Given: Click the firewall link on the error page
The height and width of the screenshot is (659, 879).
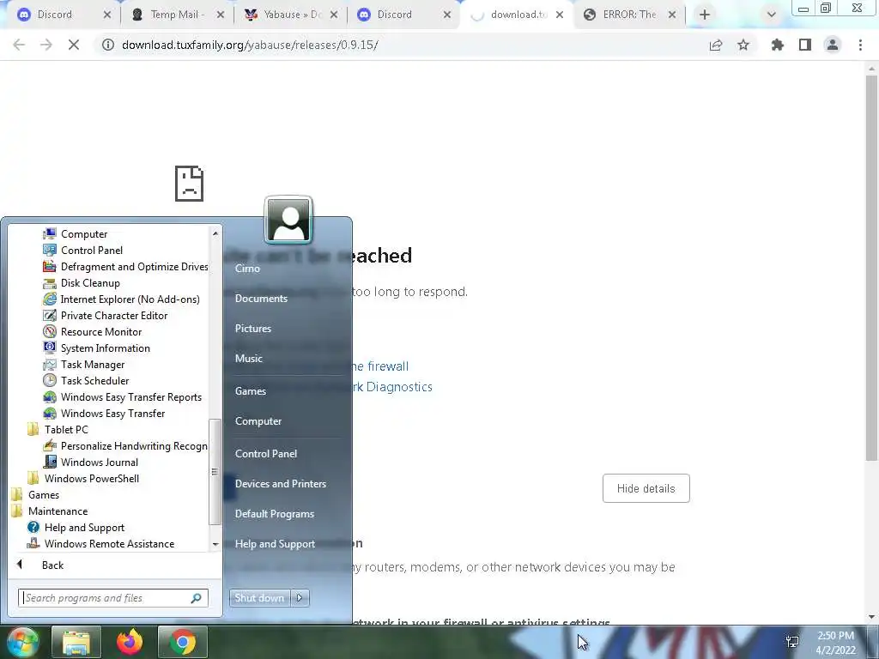Looking at the screenshot, I should coord(382,366).
